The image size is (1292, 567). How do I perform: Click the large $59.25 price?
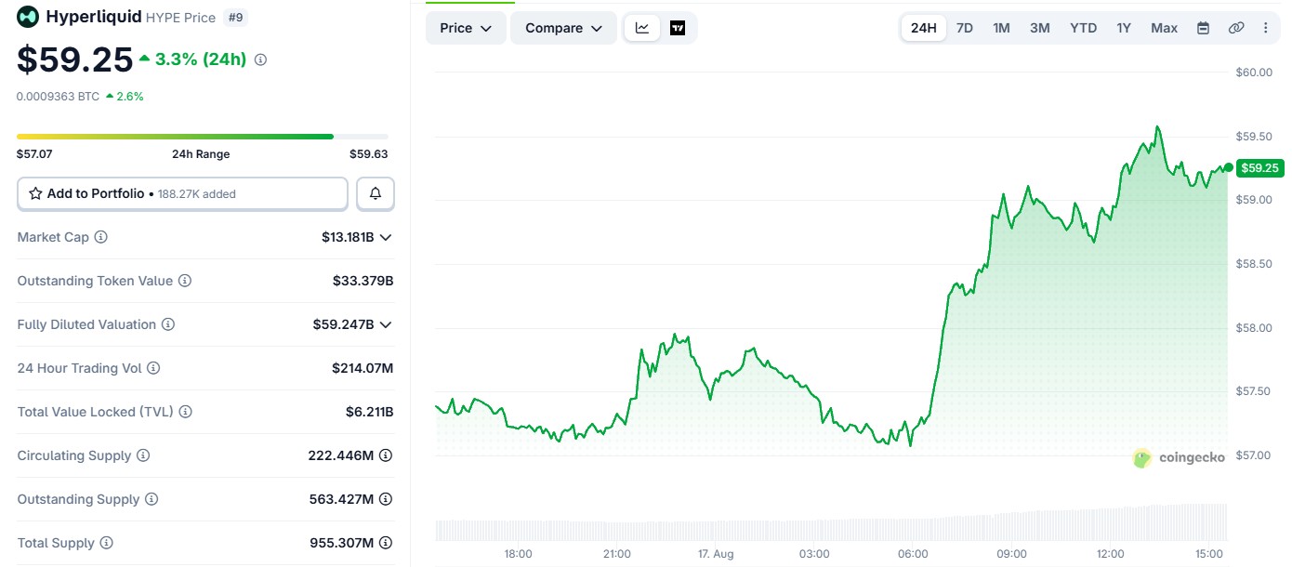click(x=75, y=59)
